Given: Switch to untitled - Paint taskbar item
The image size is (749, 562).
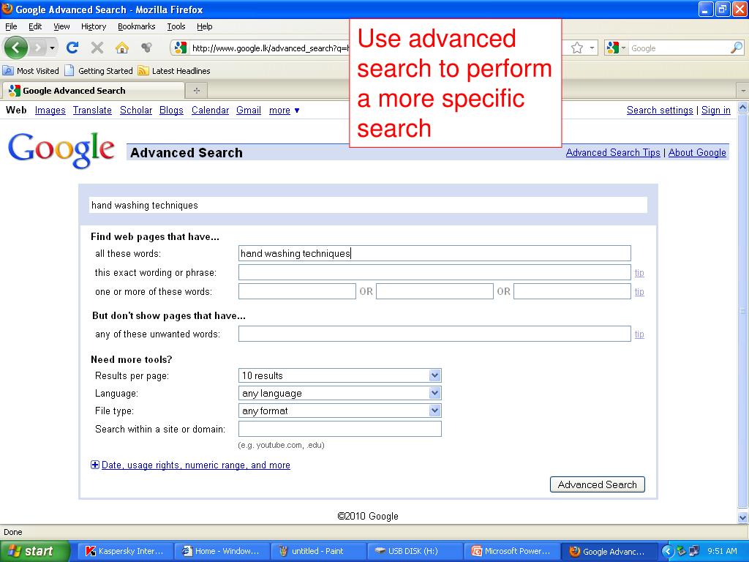Looking at the screenshot, I should (x=318, y=551).
